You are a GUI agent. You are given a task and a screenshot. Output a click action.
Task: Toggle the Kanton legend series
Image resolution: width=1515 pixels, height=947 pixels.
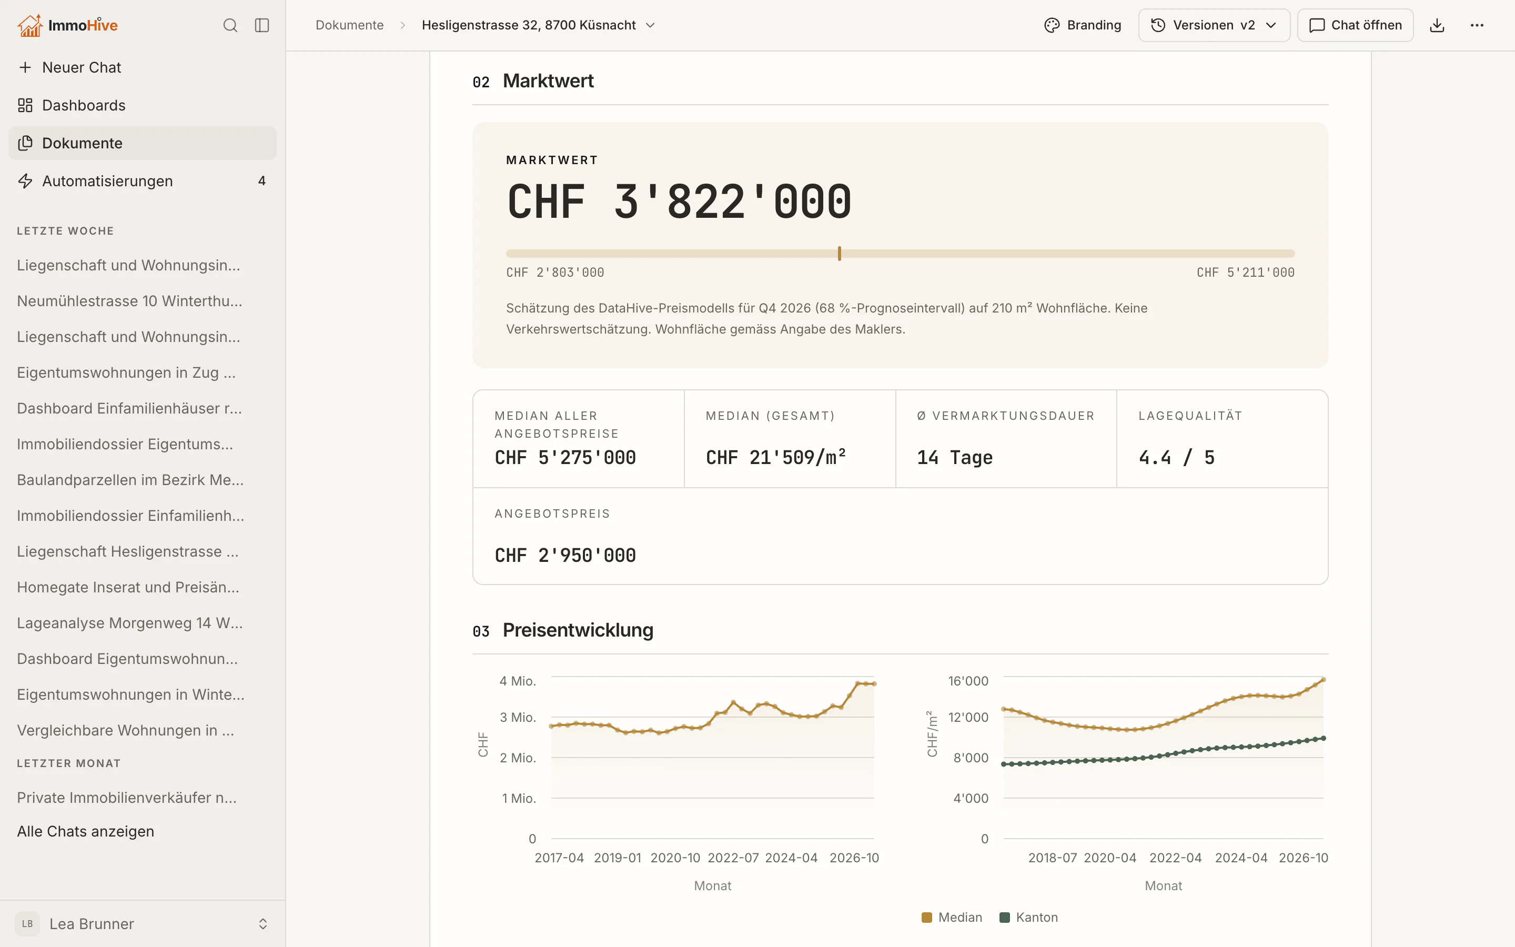point(1028,917)
